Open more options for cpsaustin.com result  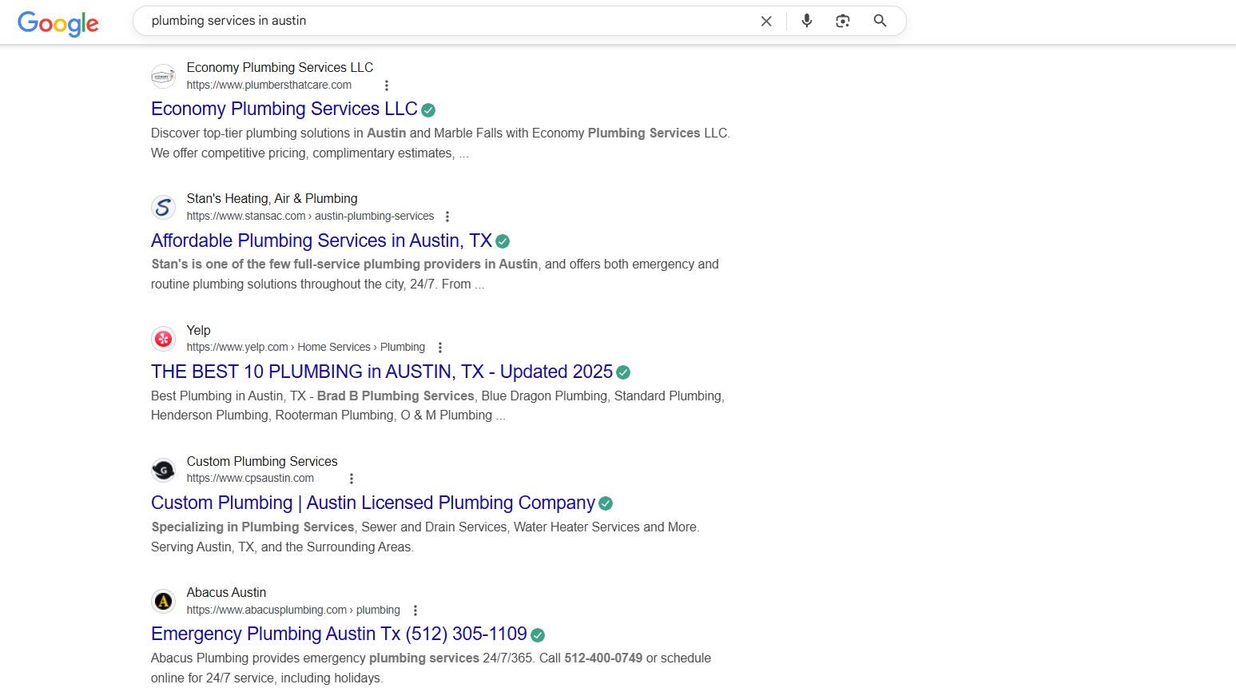click(352, 479)
